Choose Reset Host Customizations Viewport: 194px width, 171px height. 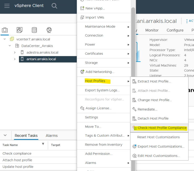(159, 137)
